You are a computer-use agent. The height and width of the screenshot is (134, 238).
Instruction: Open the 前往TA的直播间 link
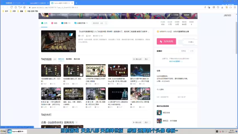[176, 61]
